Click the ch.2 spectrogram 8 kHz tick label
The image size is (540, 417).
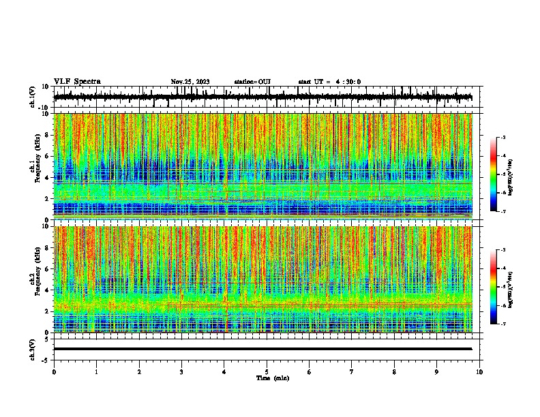47,248
